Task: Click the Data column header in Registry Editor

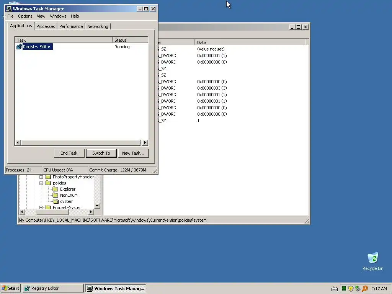Action: coord(250,42)
